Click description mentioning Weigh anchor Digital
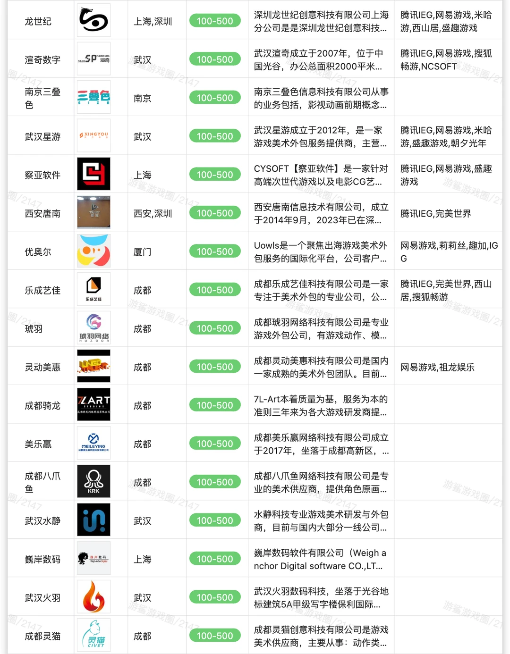This screenshot has height=654, width=510. (321, 560)
